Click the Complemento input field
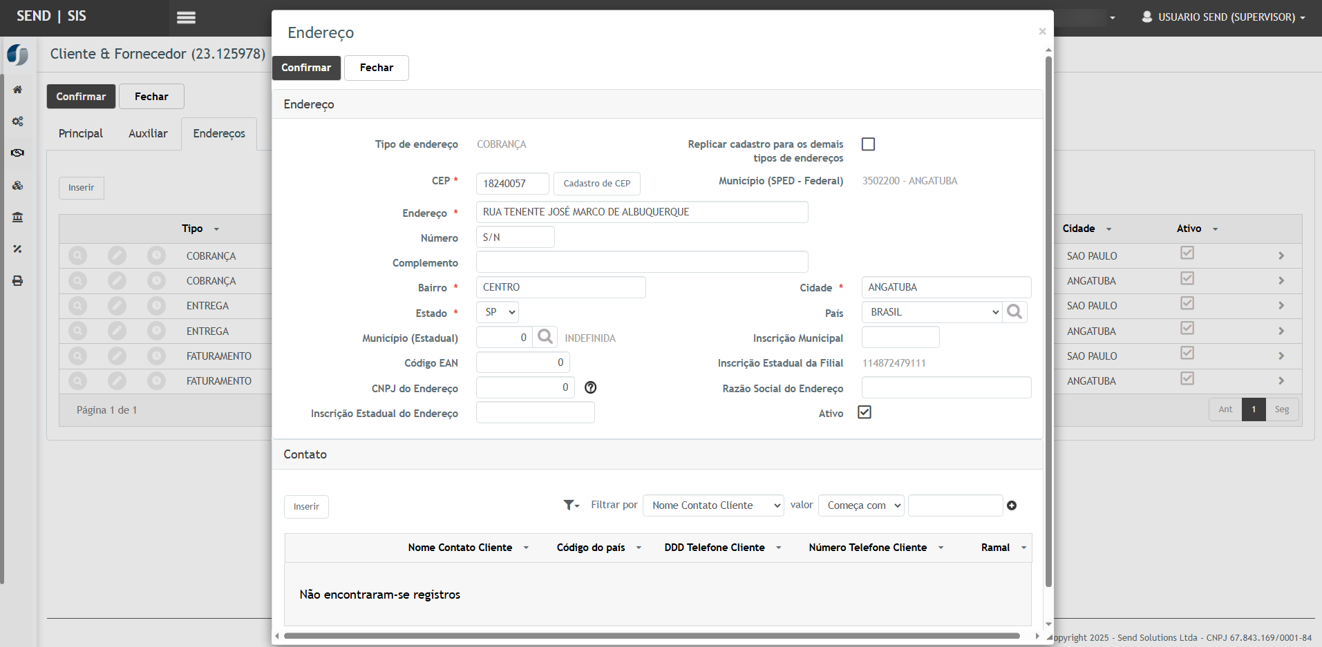Screen dimensions: 1322x647 641,262
